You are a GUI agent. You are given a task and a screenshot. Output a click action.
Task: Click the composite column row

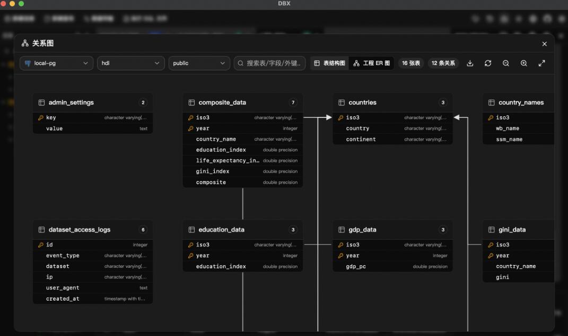(x=243, y=183)
